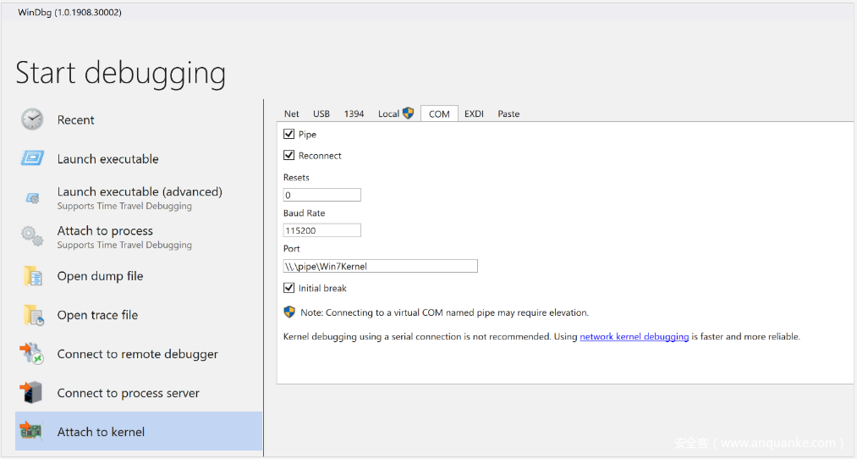The width and height of the screenshot is (857, 459).
Task: Click the Launch executable (advanced) icon
Action: click(32, 198)
